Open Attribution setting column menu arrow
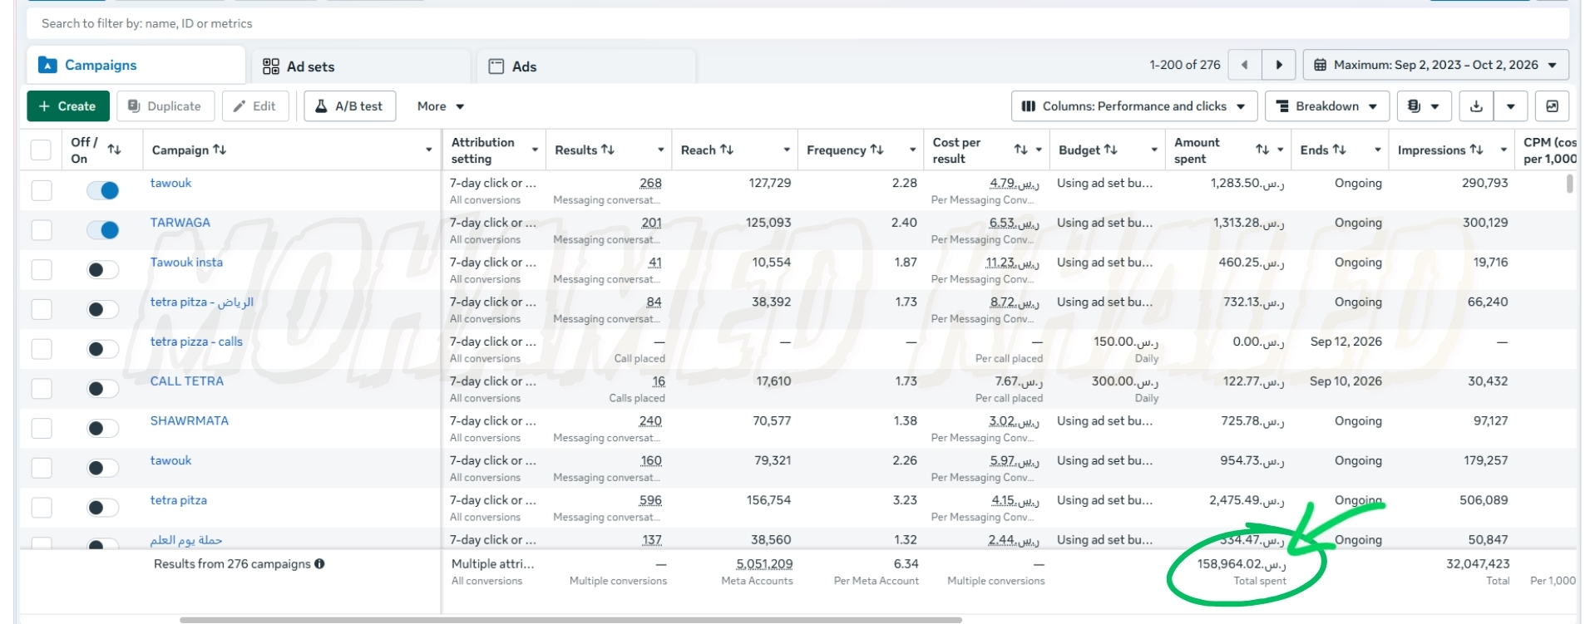1595x624 pixels. [535, 150]
